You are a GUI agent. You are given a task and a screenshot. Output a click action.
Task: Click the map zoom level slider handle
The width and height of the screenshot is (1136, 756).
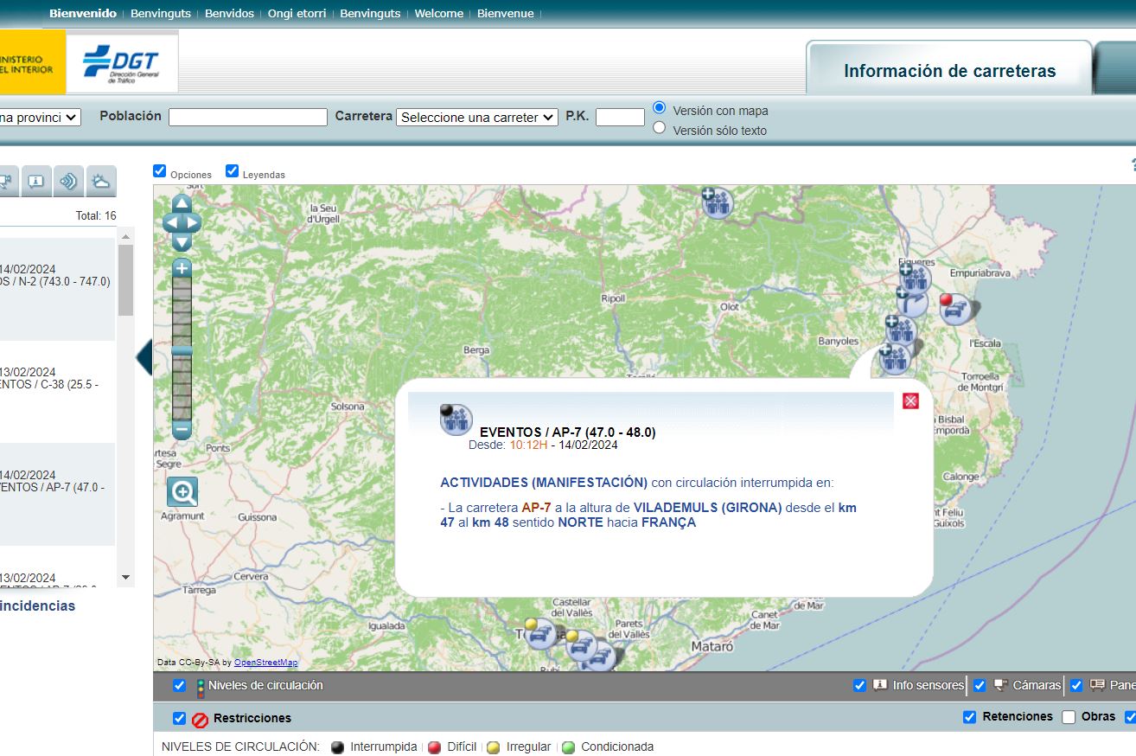(x=182, y=350)
